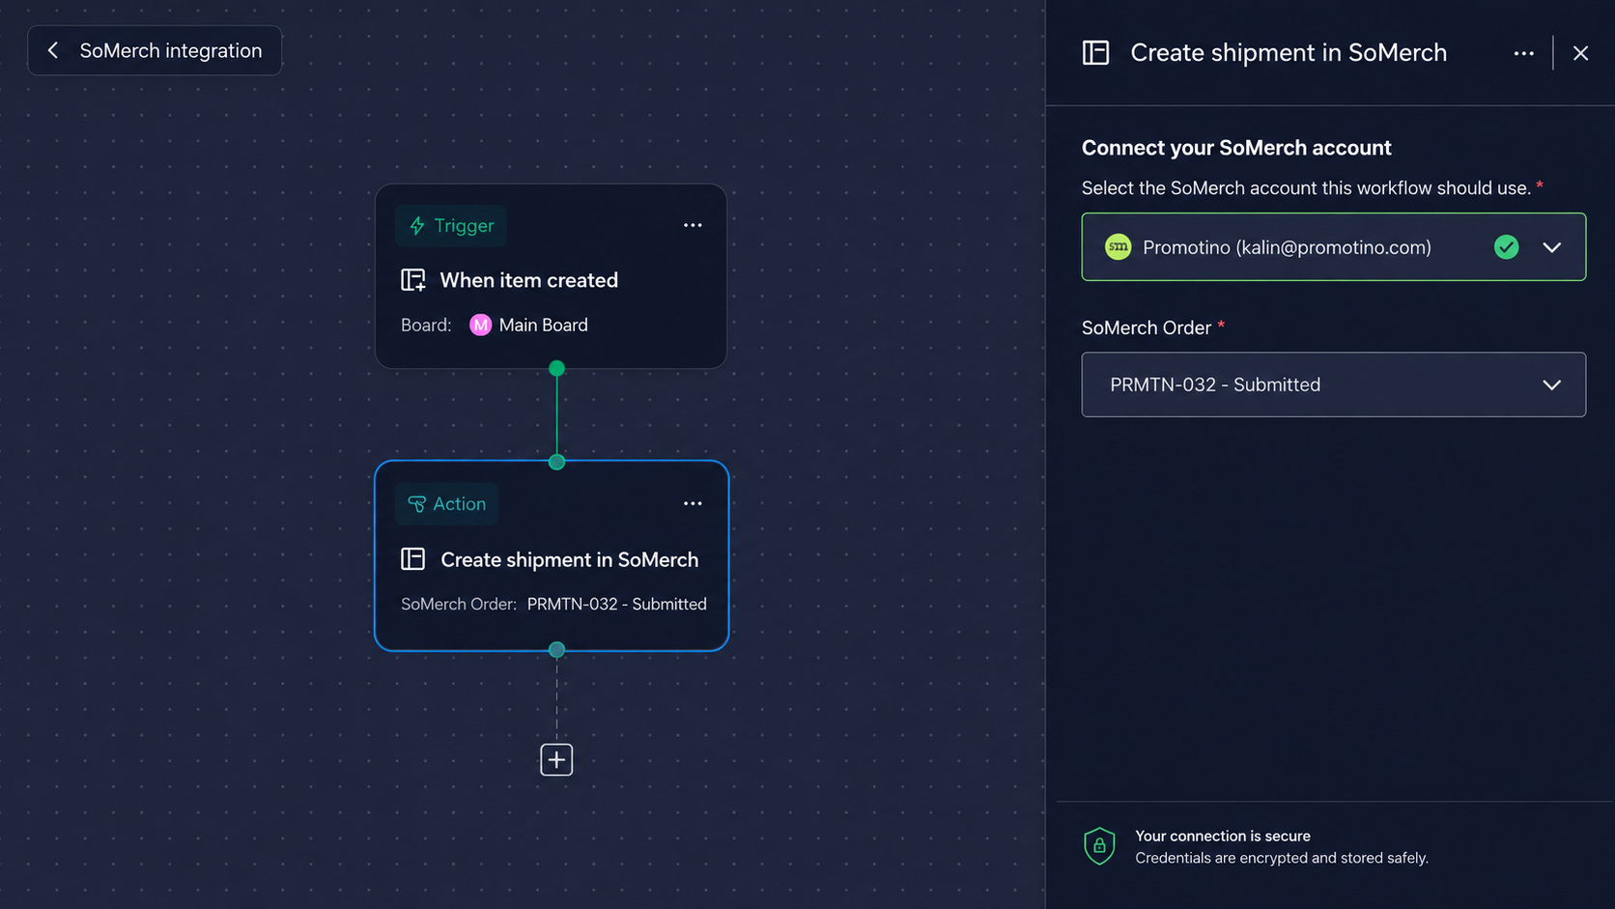Click connector dot below Trigger card
Image resolution: width=1615 pixels, height=909 pixels.
coord(556,368)
